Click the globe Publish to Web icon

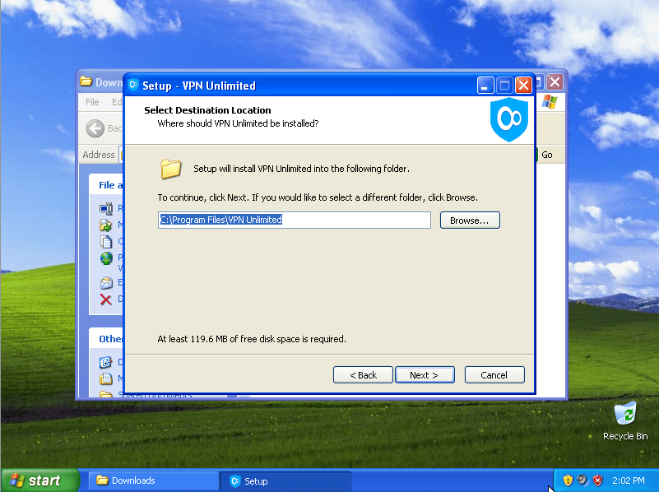pyautogui.click(x=106, y=258)
